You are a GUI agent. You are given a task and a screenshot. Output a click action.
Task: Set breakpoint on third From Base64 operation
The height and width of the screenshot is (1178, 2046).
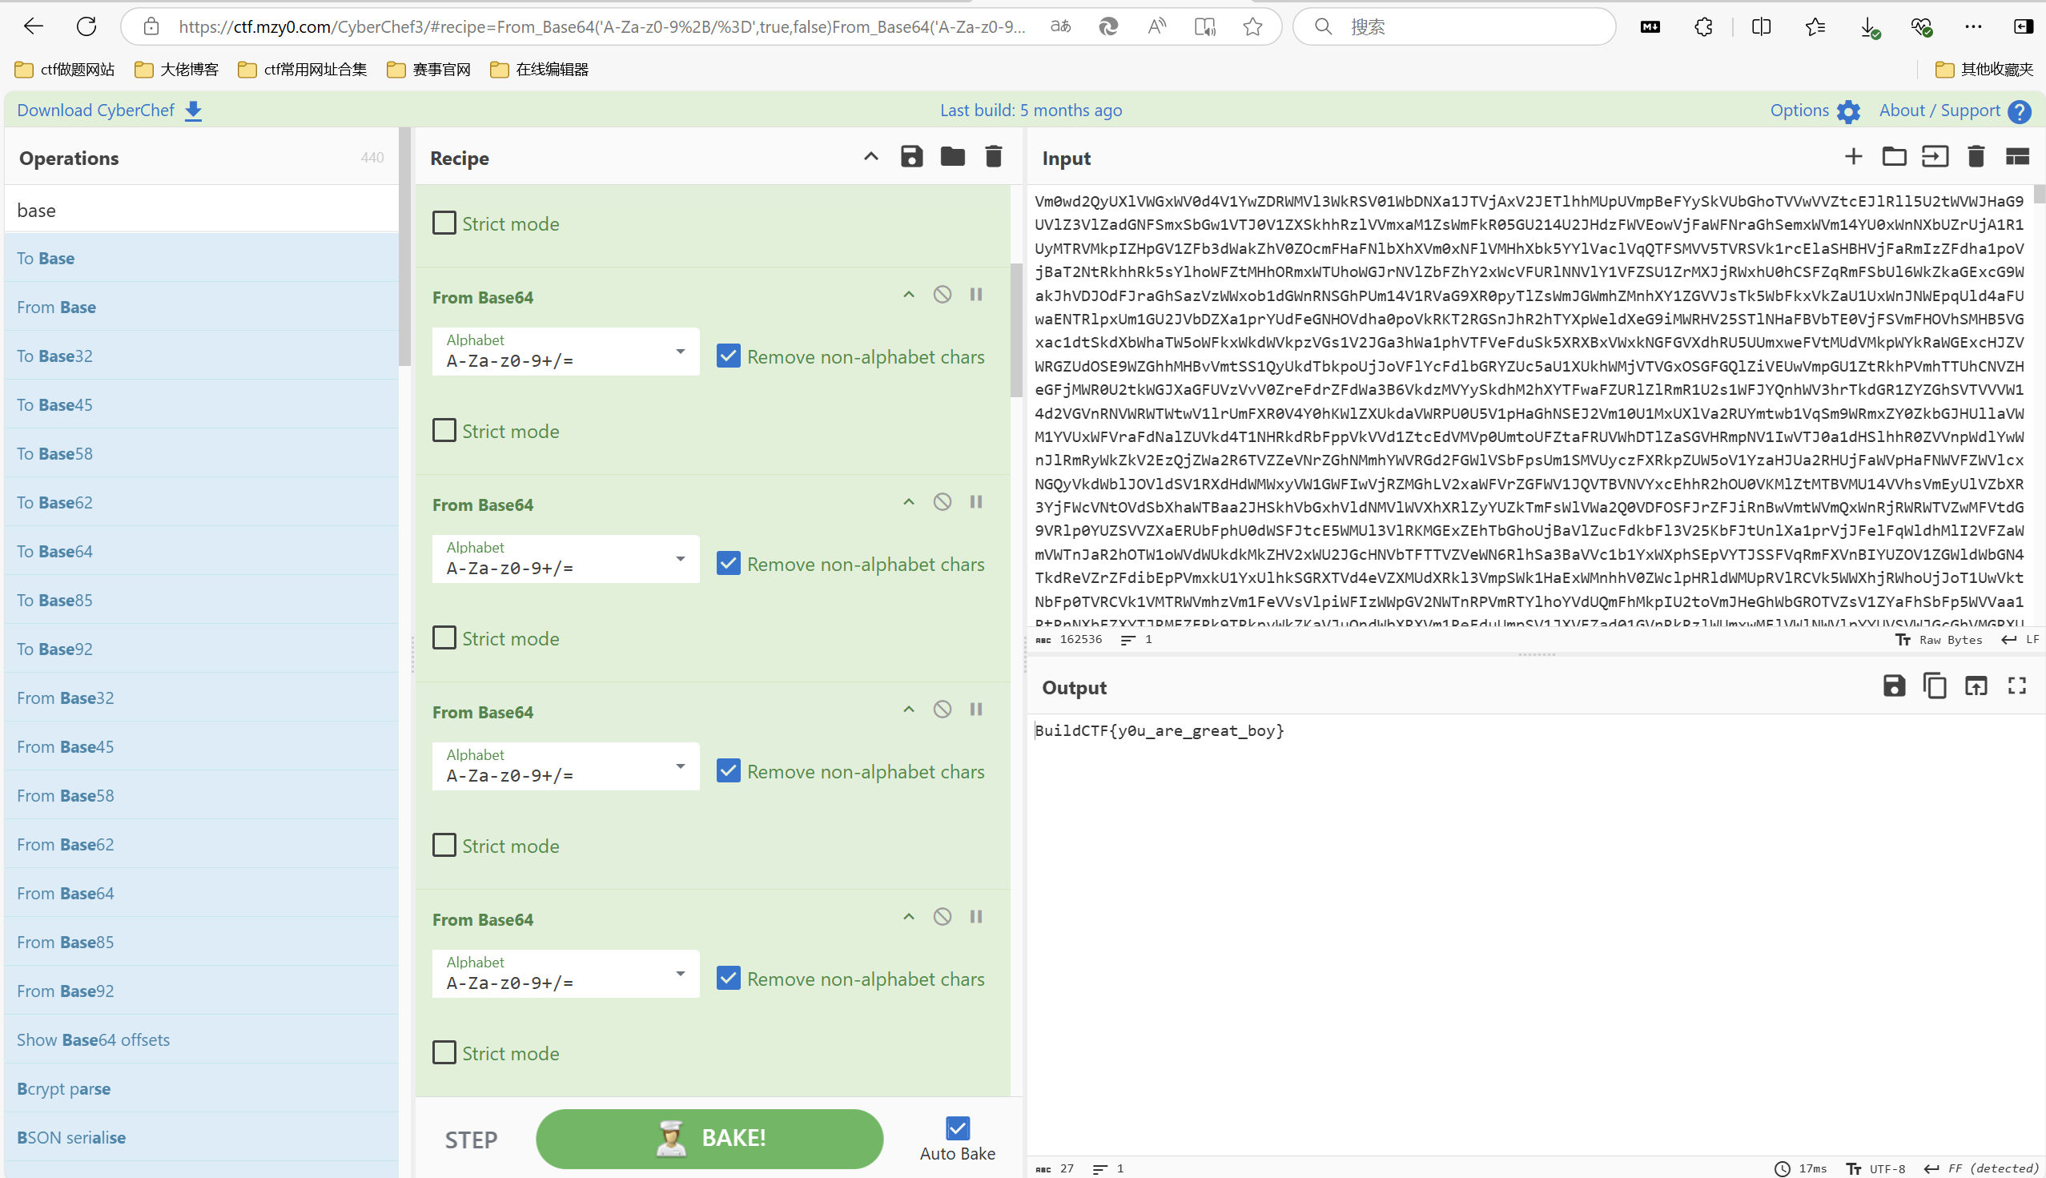[x=975, y=710]
